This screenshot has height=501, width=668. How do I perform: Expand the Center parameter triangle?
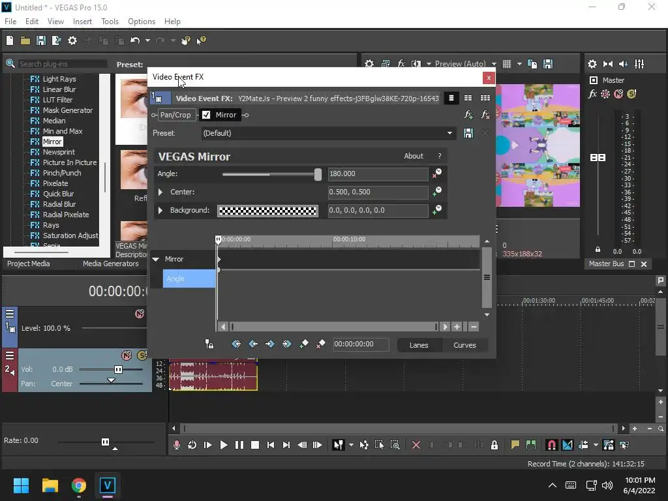pos(160,192)
